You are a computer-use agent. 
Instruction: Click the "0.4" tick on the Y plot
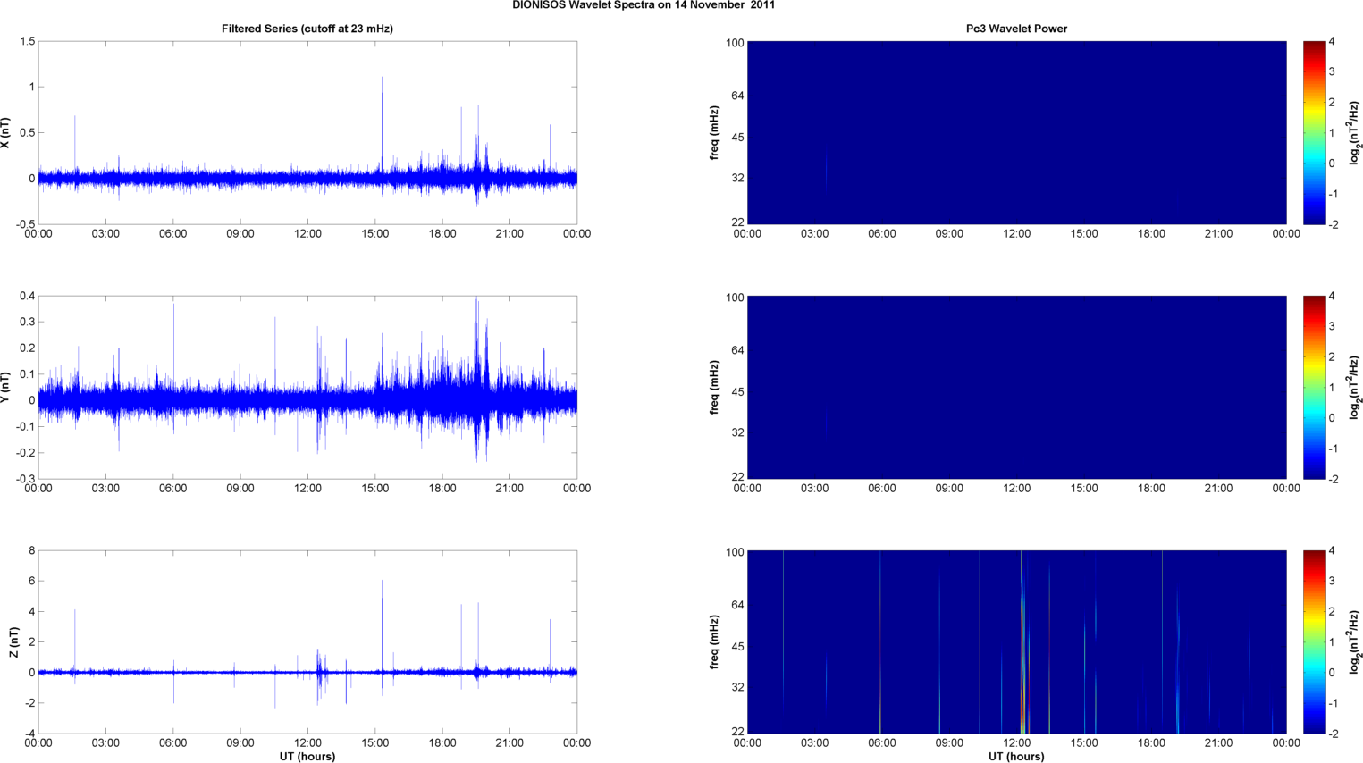click(27, 297)
